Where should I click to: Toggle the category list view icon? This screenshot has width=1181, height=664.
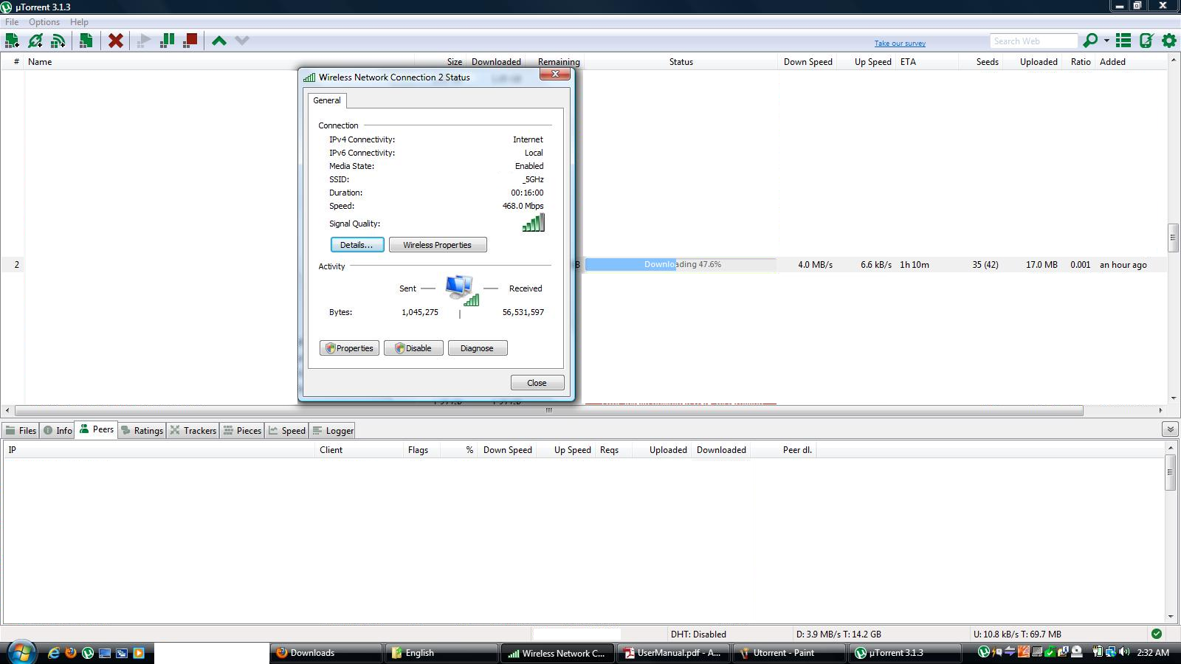(x=1123, y=41)
